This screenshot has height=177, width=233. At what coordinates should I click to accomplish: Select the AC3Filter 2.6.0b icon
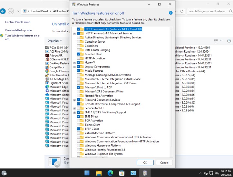point(47,52)
